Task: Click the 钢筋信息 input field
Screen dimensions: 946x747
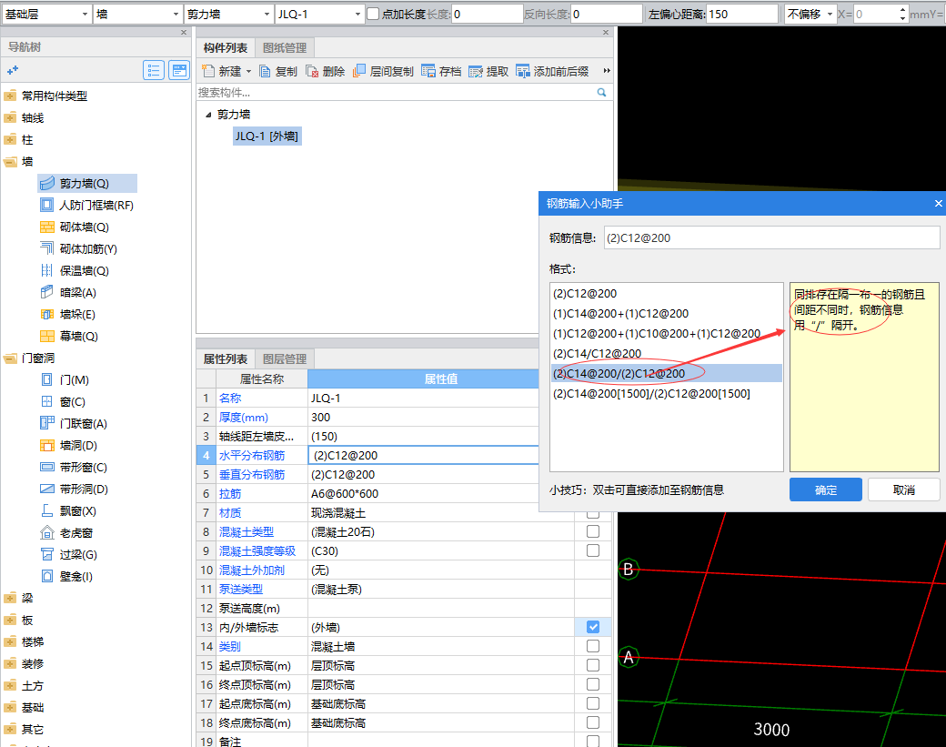Action: click(x=772, y=237)
